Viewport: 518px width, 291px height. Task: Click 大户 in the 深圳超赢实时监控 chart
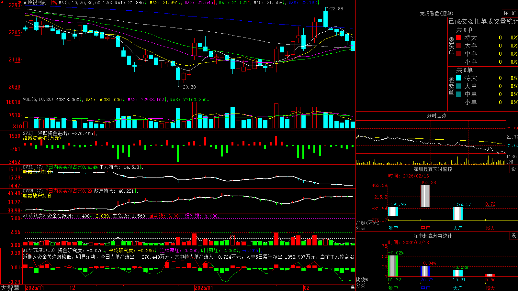pyautogui.click(x=458, y=228)
